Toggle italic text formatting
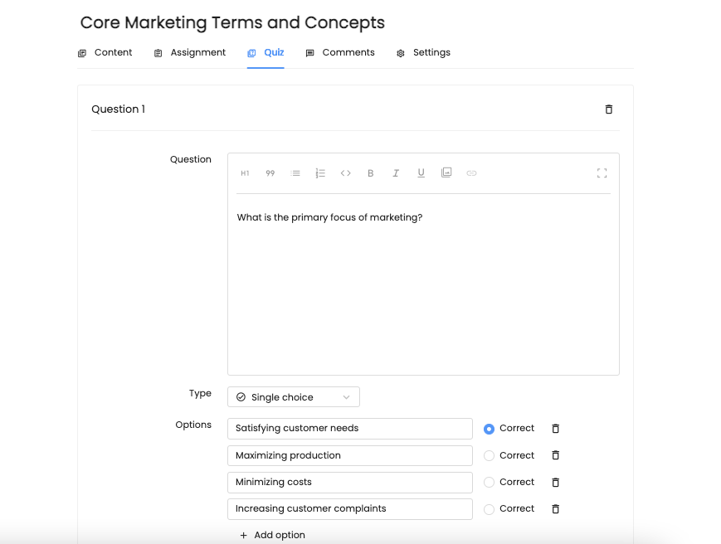 (396, 173)
